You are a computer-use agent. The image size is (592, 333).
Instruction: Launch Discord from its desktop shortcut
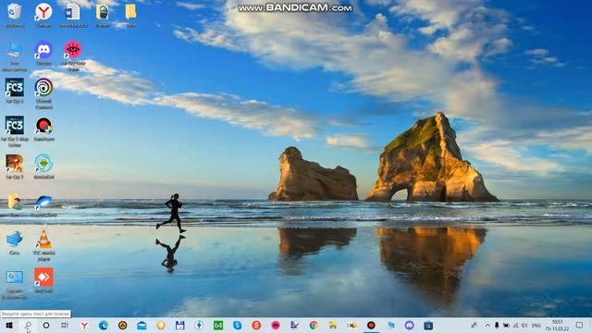43,50
